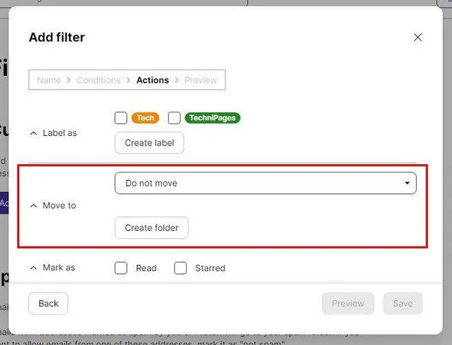This screenshot has width=452, height=345.
Task: Click the Mark as text
Action: (59, 268)
